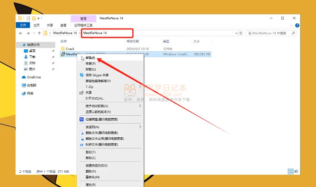Collapse the ribbon with the chevron

pos(292,25)
